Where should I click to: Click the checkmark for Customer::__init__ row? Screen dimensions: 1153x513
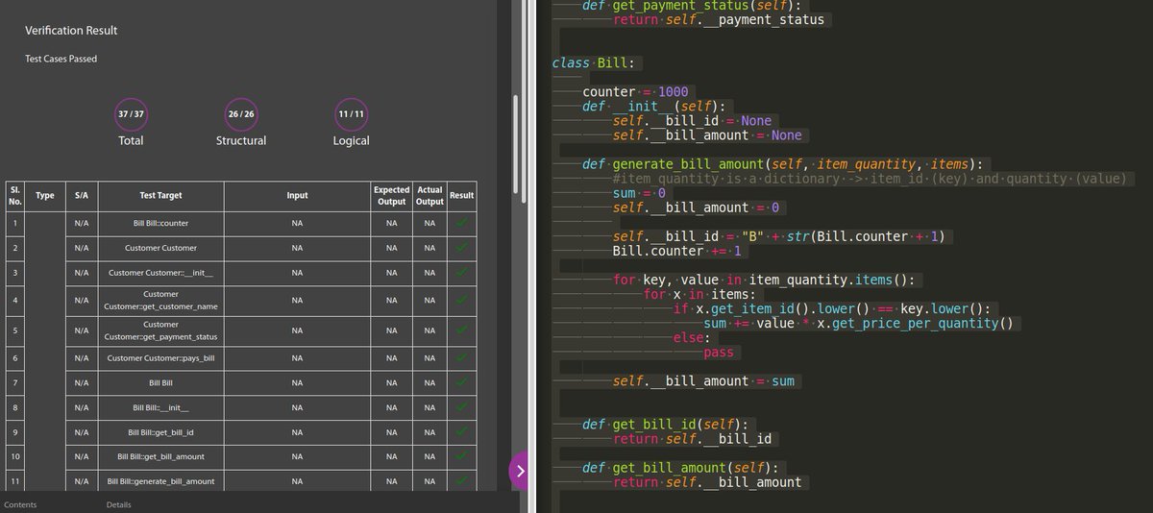[462, 273]
